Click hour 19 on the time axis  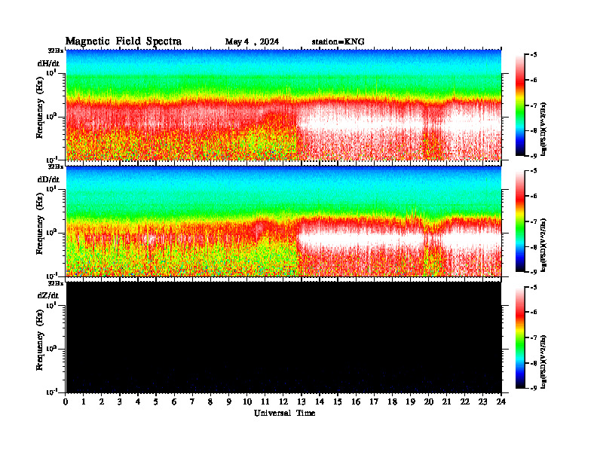410,402
